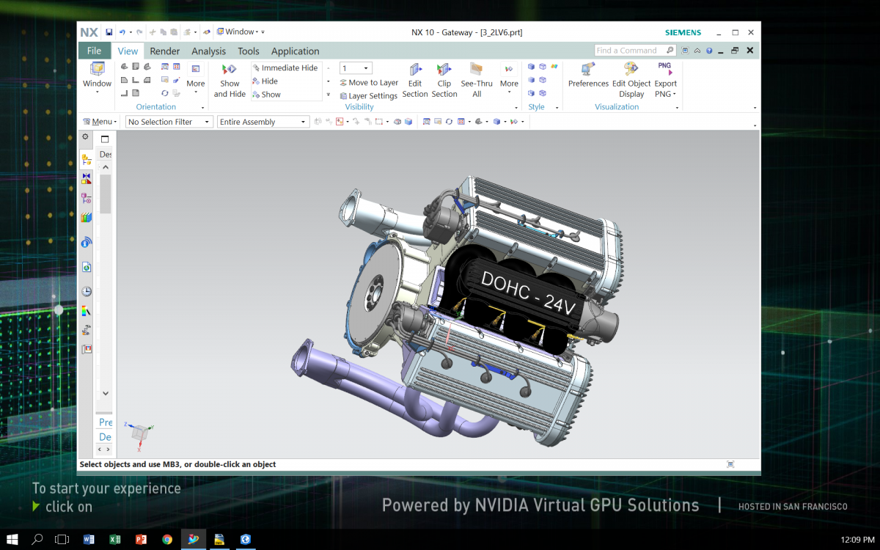This screenshot has height=550, width=880.
Task: Open the Reuse Library books icon
Action: (x=87, y=218)
